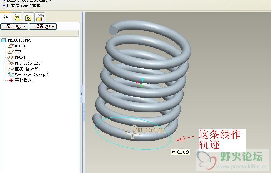Collapse the navigator panel with left arrow
Viewport: 271px width, 173px height.
[82, 94]
